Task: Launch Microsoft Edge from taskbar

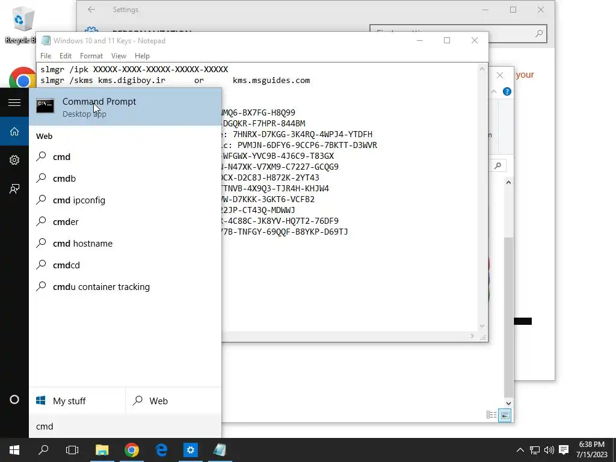Action: [161, 450]
